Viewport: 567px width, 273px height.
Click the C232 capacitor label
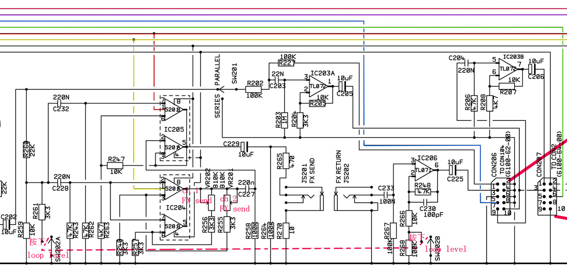pyautogui.click(x=61, y=109)
